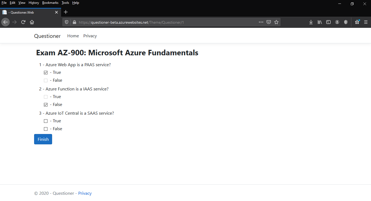371x201 pixels.
Task: Go to Home in site navbar
Action: [73, 36]
